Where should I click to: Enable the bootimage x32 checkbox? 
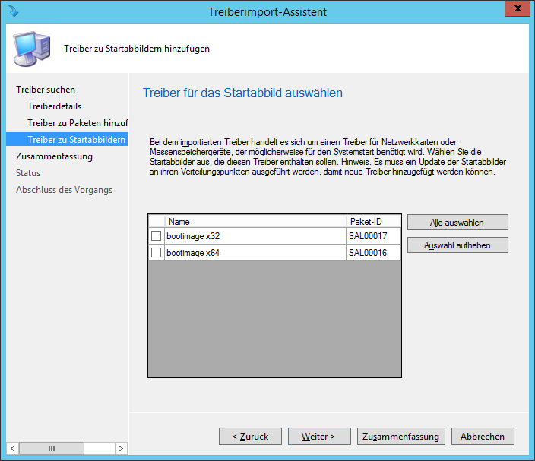tap(157, 236)
